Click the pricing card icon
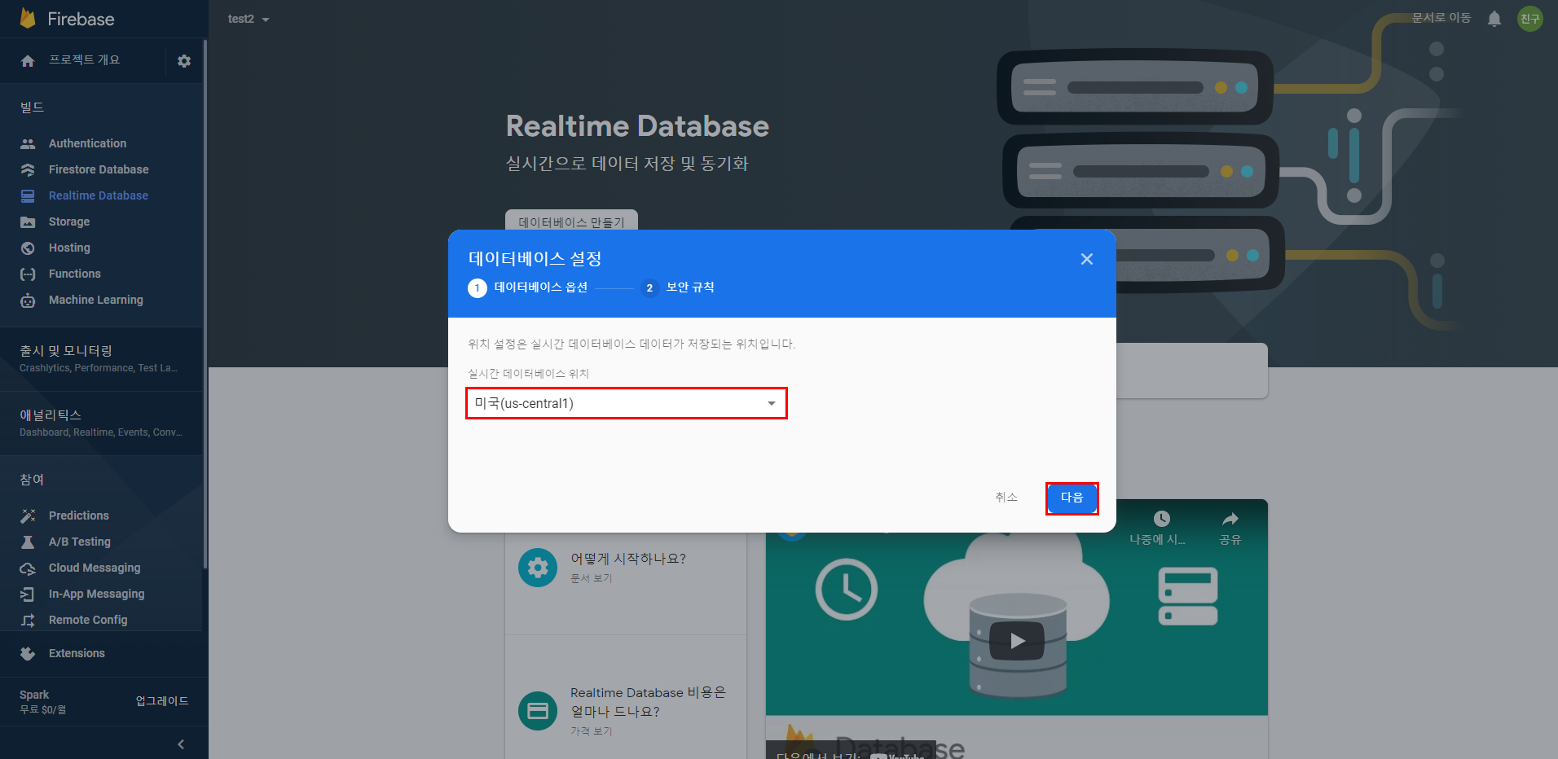 (538, 711)
